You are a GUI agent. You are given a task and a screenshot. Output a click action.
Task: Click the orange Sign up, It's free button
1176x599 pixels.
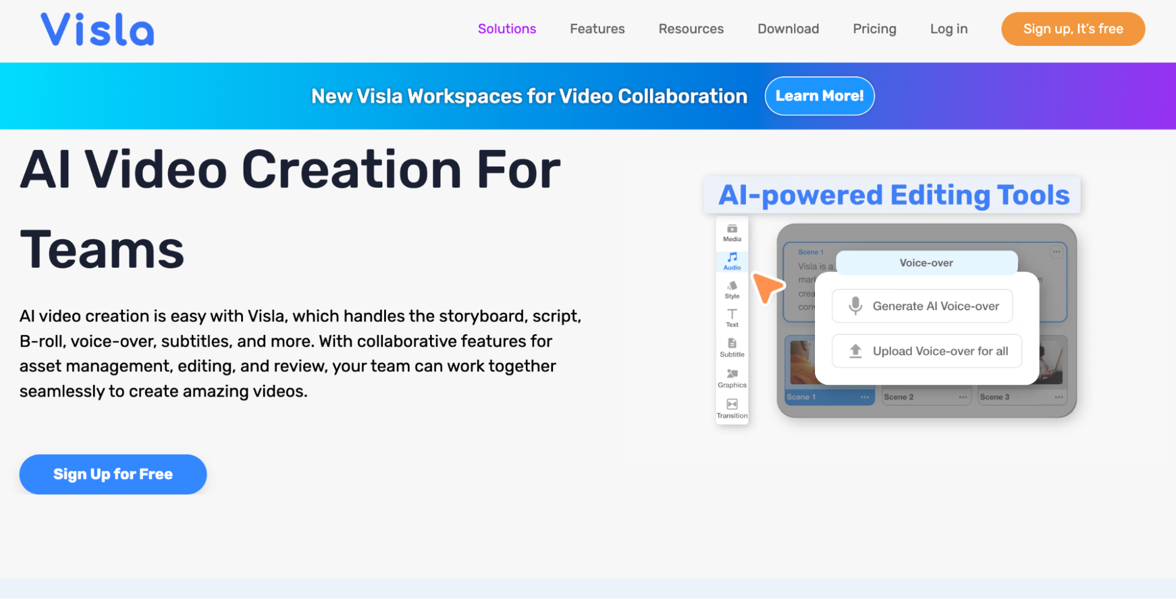pos(1073,29)
